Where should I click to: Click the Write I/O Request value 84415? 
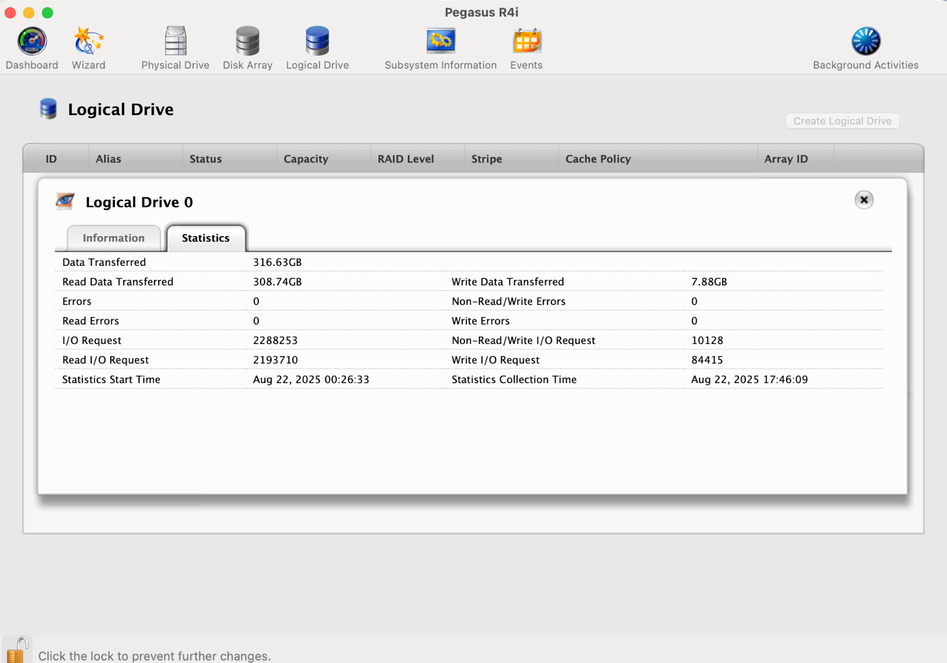pyautogui.click(x=707, y=360)
